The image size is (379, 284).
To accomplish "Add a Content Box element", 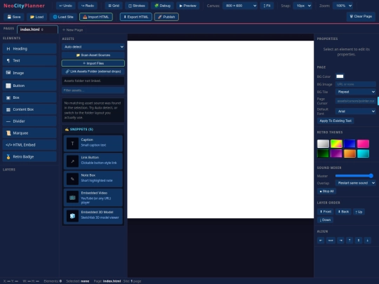I will click(x=29, y=109).
